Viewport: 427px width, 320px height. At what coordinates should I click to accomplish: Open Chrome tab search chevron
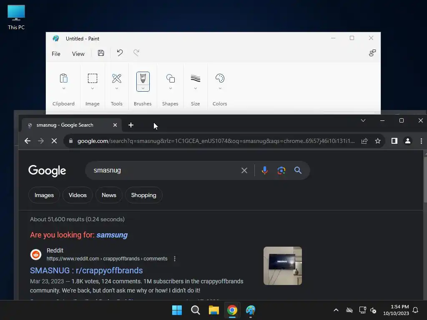coord(363,120)
